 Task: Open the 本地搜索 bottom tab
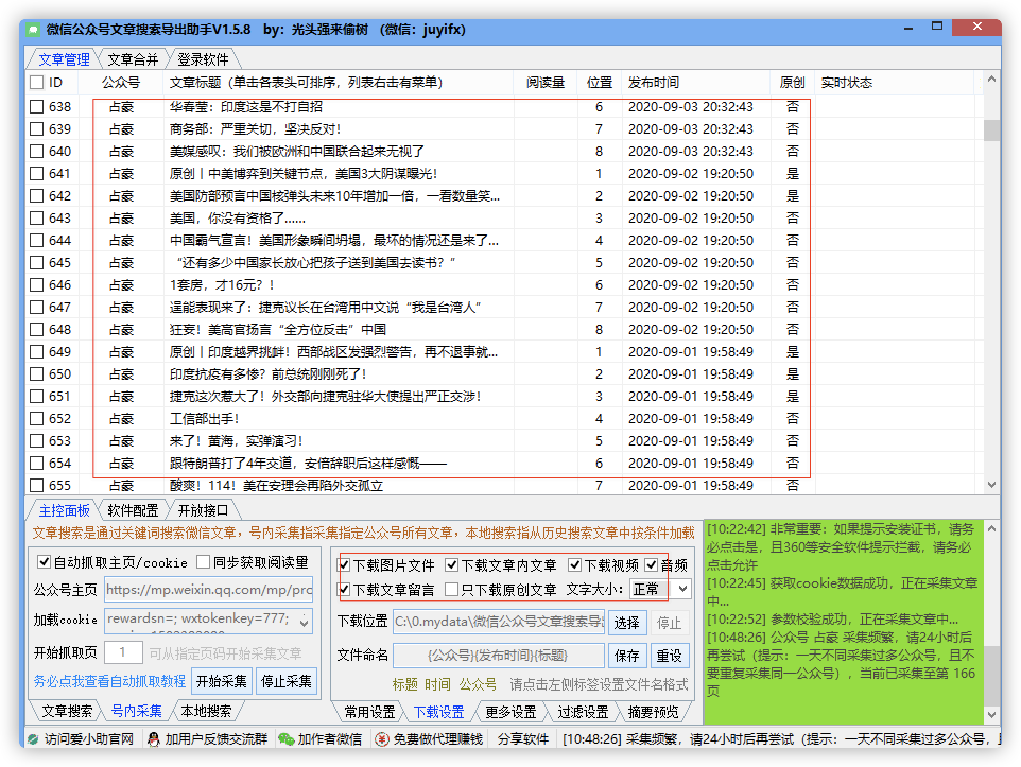[x=206, y=711]
